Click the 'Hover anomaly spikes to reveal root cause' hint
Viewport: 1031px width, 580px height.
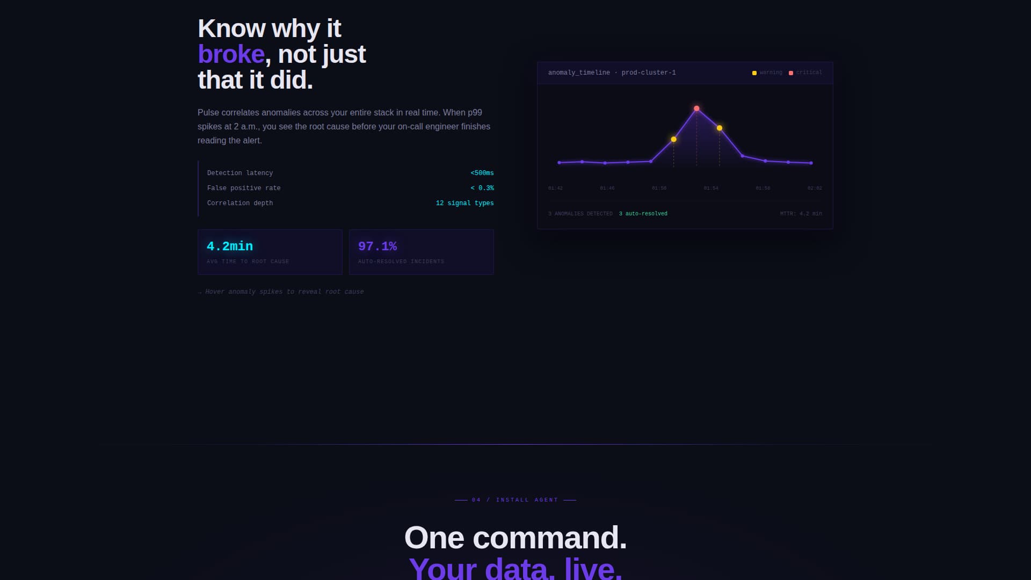click(281, 292)
